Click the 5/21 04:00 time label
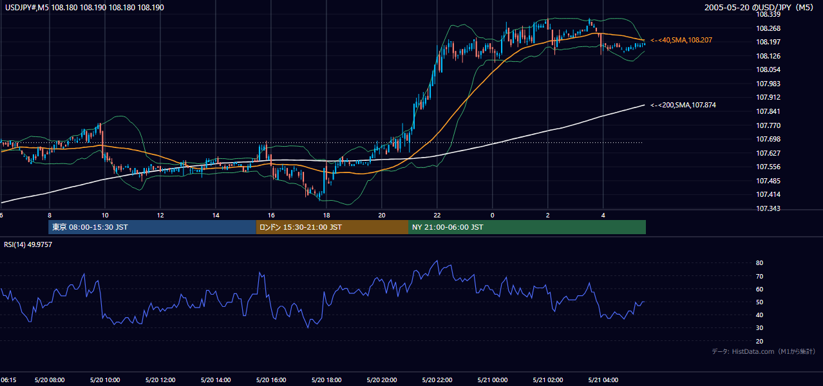 coord(603,380)
